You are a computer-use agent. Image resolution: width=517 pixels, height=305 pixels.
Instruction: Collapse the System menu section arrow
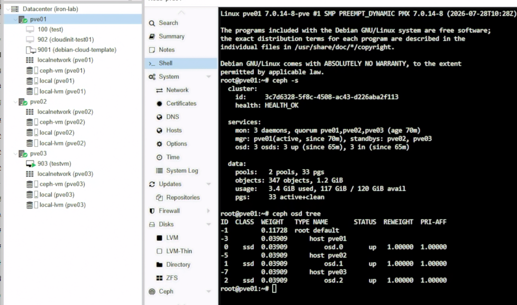208,76
